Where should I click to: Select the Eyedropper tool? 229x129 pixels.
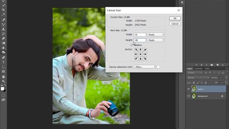coord(3,15)
